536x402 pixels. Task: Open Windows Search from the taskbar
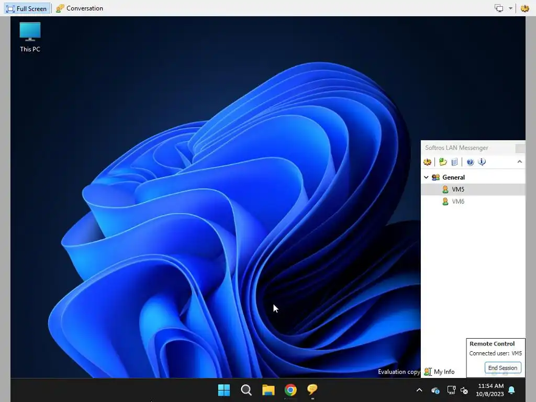(x=246, y=389)
